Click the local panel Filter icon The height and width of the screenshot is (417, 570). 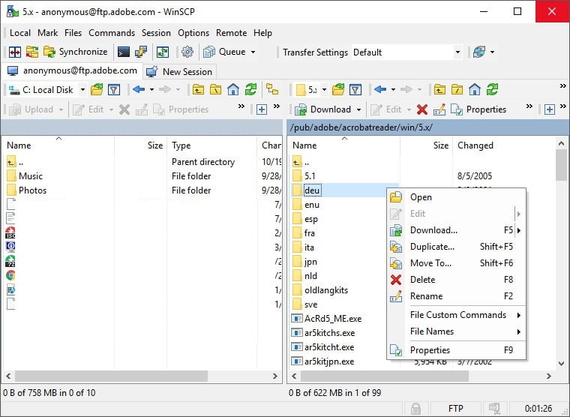(114, 89)
